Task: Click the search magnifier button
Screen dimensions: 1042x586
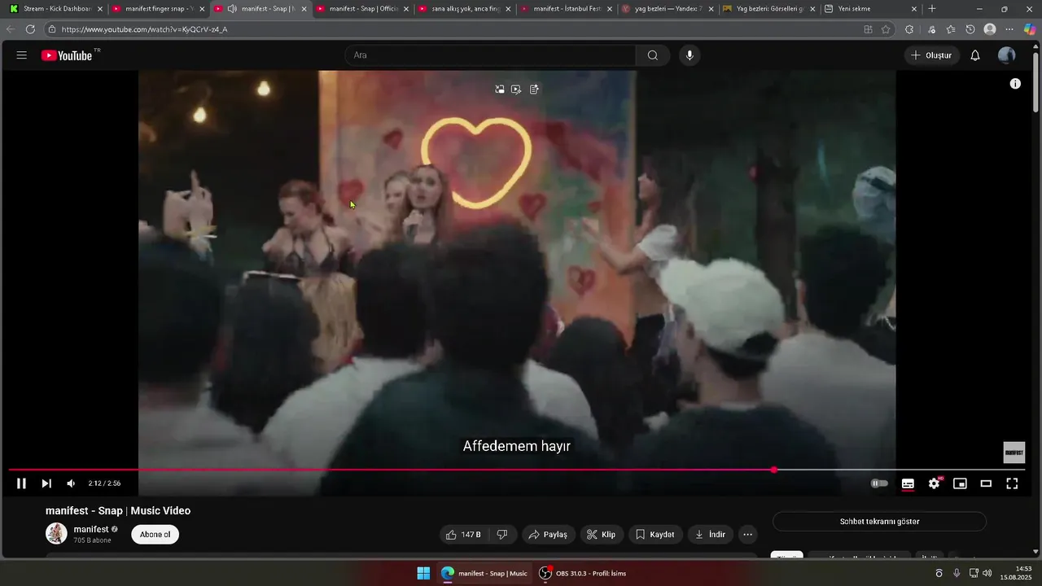Action: [x=653, y=55]
